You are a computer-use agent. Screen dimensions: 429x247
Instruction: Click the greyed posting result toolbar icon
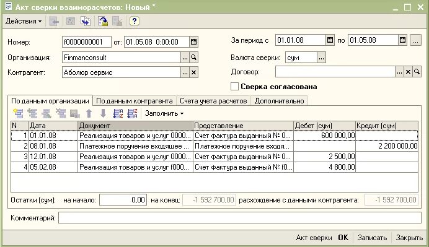tap(117, 21)
